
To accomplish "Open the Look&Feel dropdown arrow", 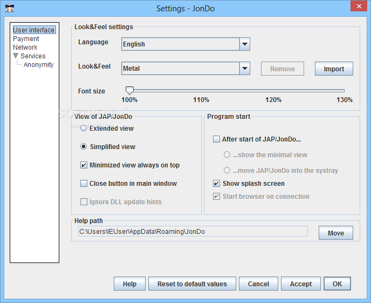I will click(245, 69).
